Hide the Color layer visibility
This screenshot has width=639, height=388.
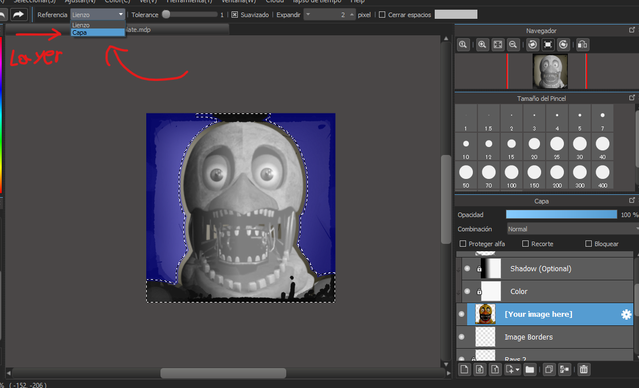[467, 292]
